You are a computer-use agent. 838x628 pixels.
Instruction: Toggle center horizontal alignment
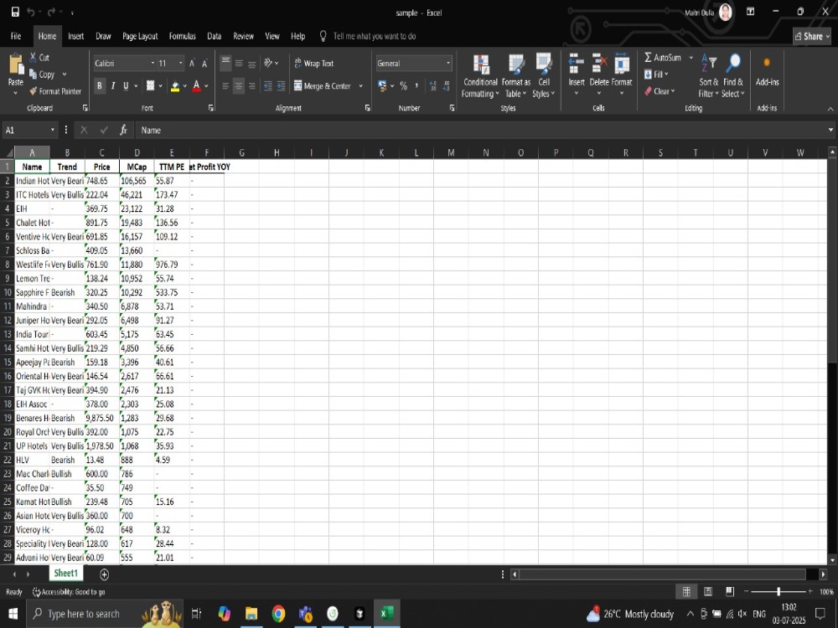(x=238, y=85)
